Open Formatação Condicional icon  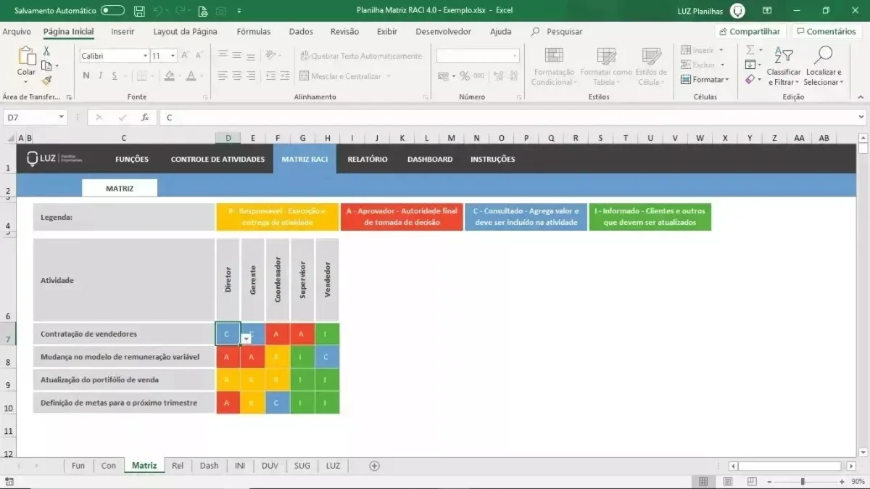(x=554, y=56)
